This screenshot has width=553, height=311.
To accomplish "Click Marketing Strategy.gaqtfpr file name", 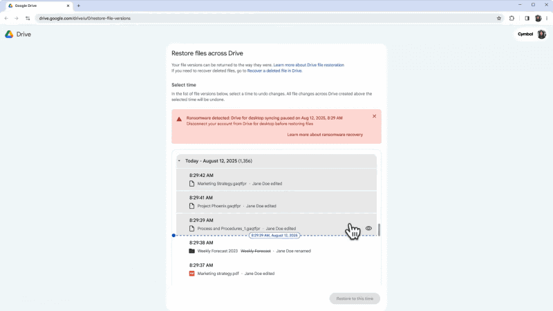I will click(222, 183).
